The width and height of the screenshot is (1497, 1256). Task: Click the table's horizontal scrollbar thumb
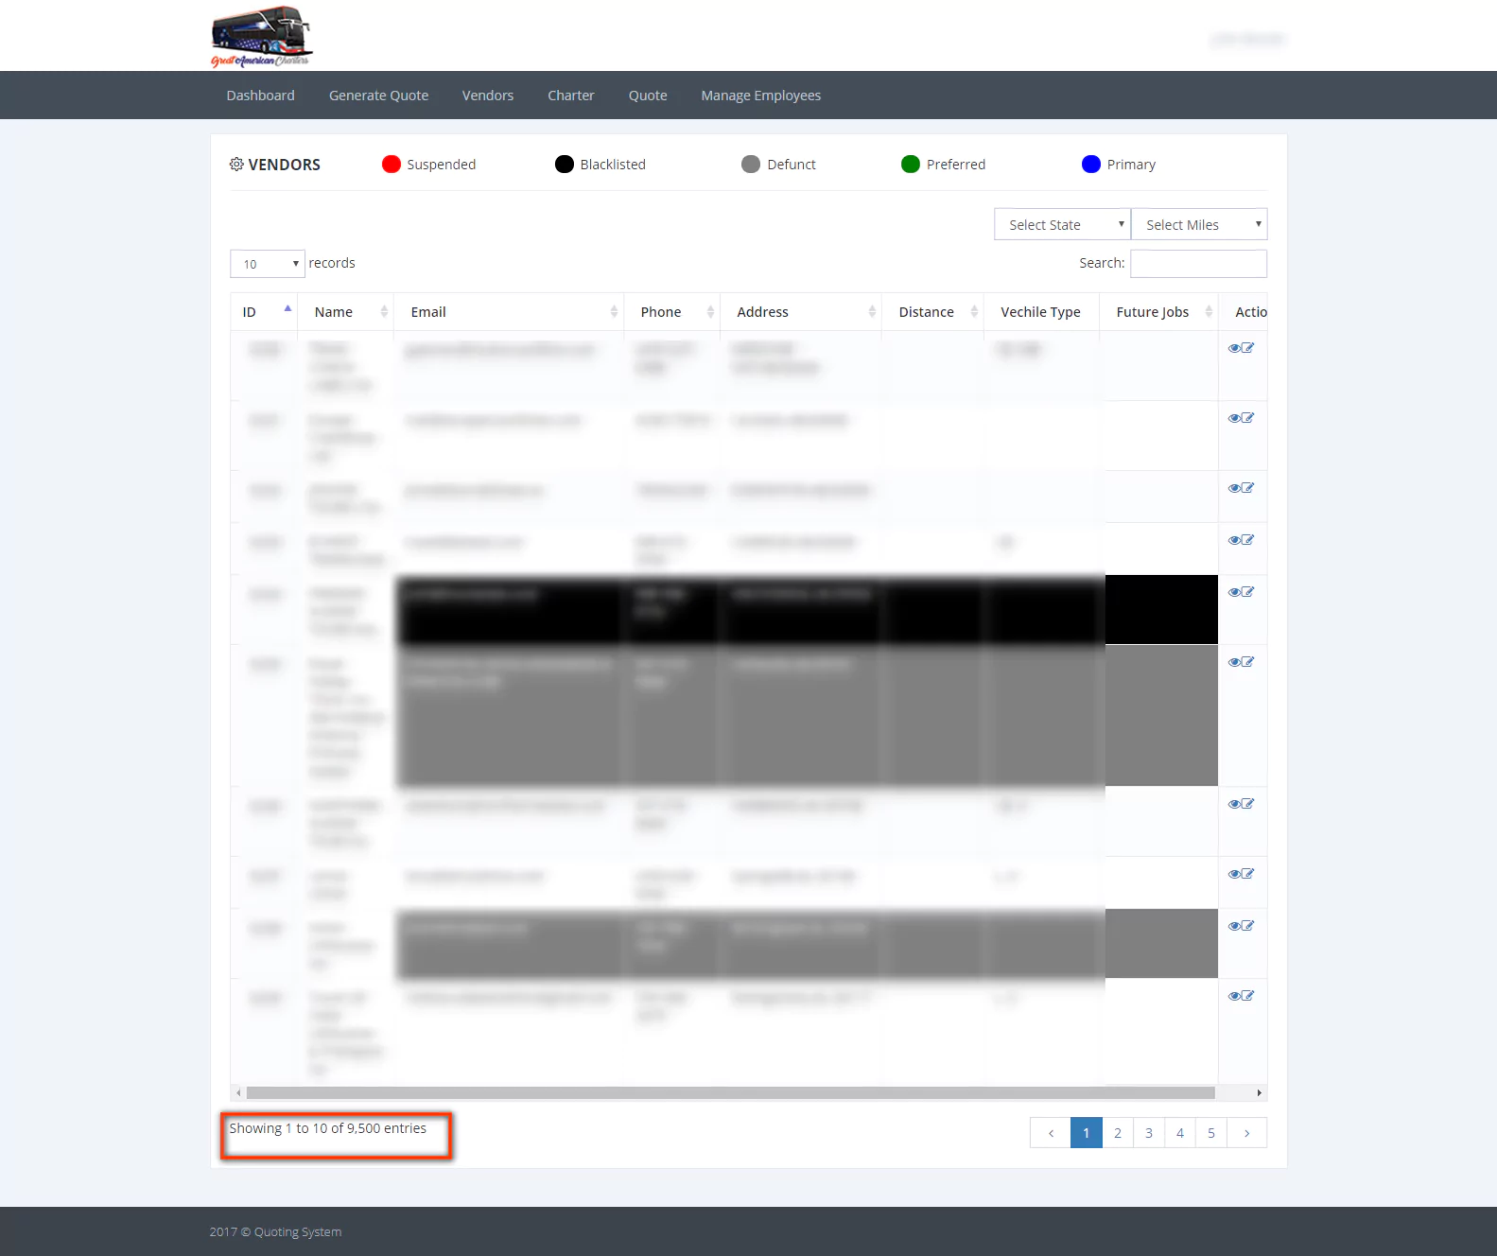(730, 1092)
